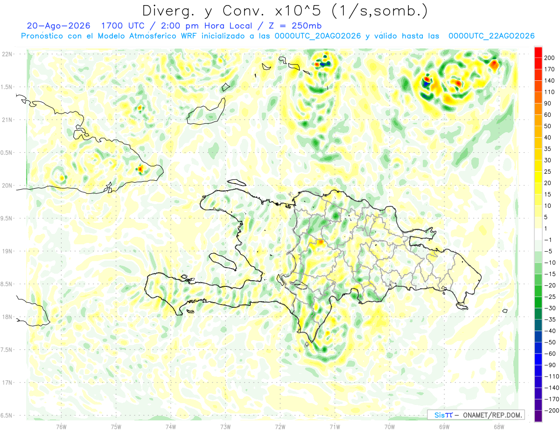Click the green colorbar segment between -25 and -30
Image resolution: width=560 pixels, height=433 pixels.
[x=538, y=303]
